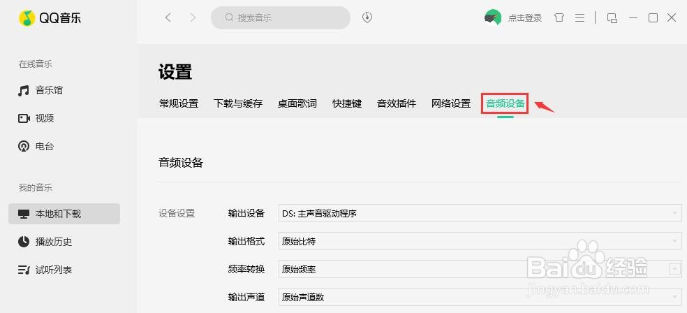
Task: Click the 视频 camera icon
Action: click(x=24, y=118)
